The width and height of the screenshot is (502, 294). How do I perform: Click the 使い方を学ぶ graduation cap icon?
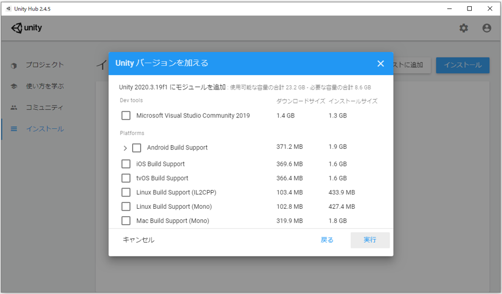[14, 86]
